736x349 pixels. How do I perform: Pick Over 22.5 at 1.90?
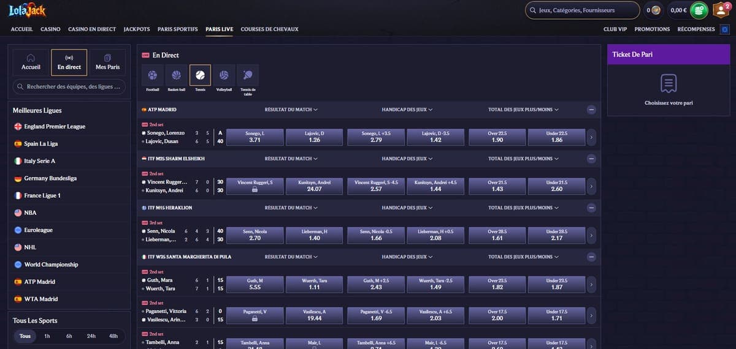[497, 137]
